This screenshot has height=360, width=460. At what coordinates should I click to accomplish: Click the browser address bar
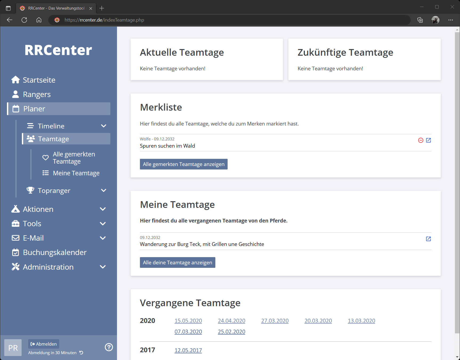(x=229, y=20)
